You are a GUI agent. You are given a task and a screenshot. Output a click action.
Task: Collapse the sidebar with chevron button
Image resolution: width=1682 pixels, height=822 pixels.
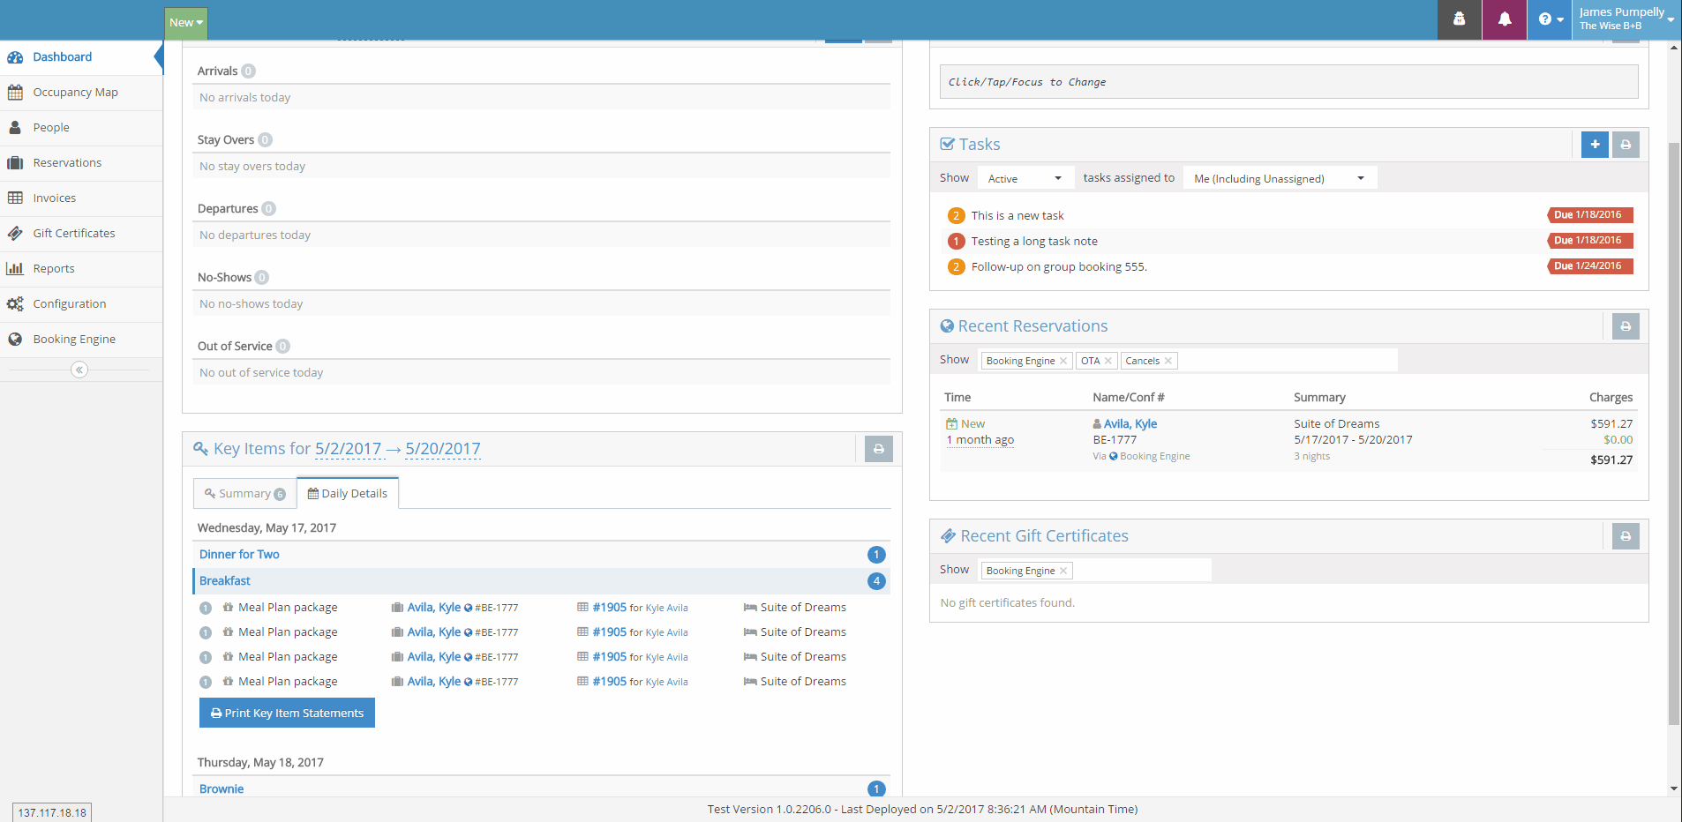(79, 370)
